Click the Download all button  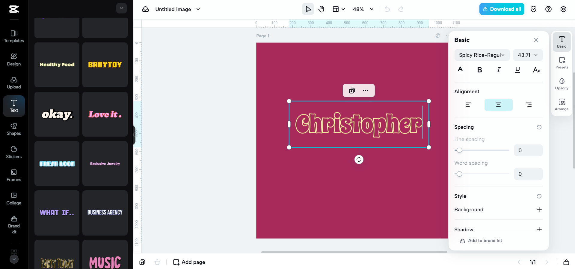[502, 9]
